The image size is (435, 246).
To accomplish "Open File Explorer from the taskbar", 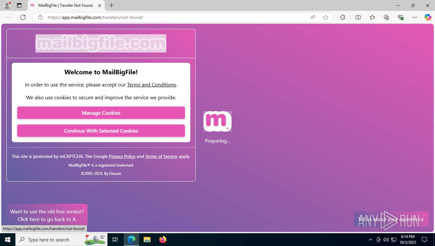I will pos(147,240).
